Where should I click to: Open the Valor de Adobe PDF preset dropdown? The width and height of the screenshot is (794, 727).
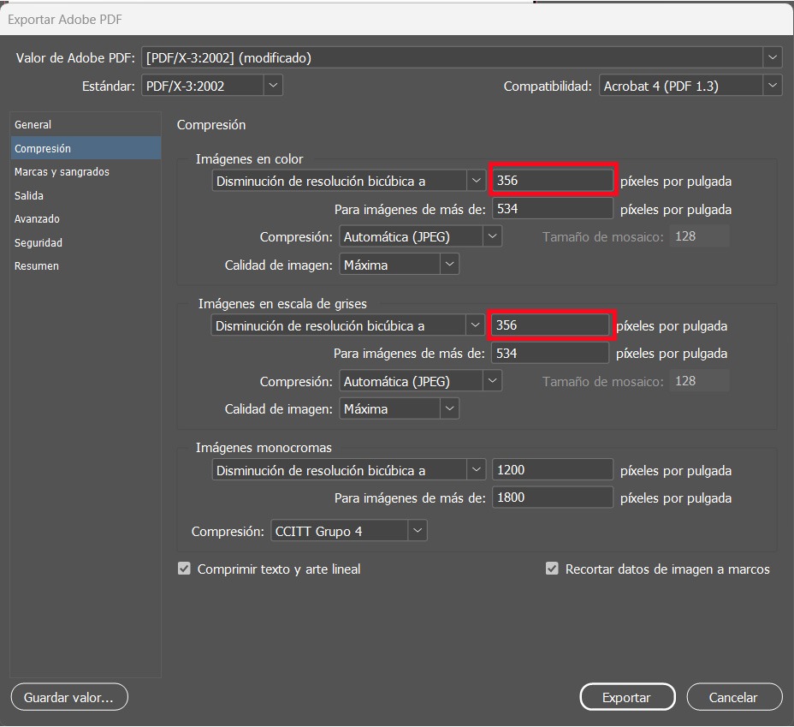(x=462, y=58)
